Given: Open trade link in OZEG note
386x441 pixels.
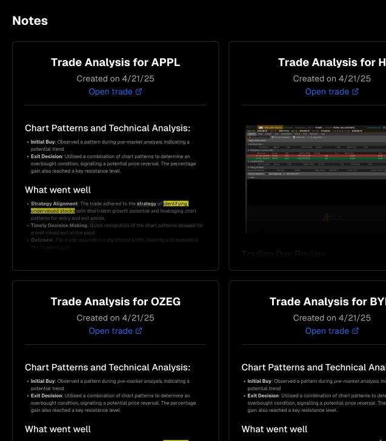Looking at the screenshot, I should click(115, 331).
